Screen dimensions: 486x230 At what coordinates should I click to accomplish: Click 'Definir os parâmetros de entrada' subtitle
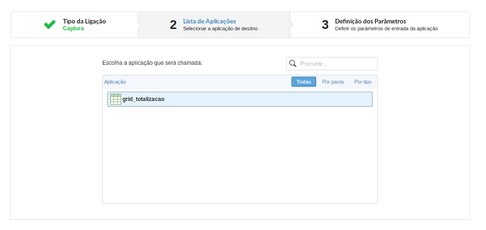tap(386, 28)
